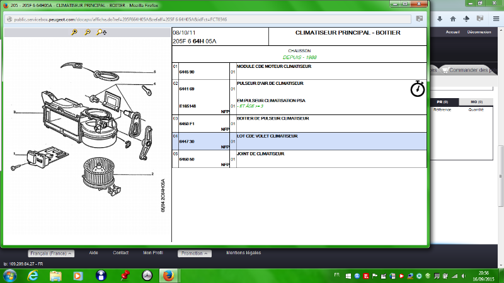504x283 pixels.
Task: Click callout number 2 beside the blower fan
Action: click(152, 174)
